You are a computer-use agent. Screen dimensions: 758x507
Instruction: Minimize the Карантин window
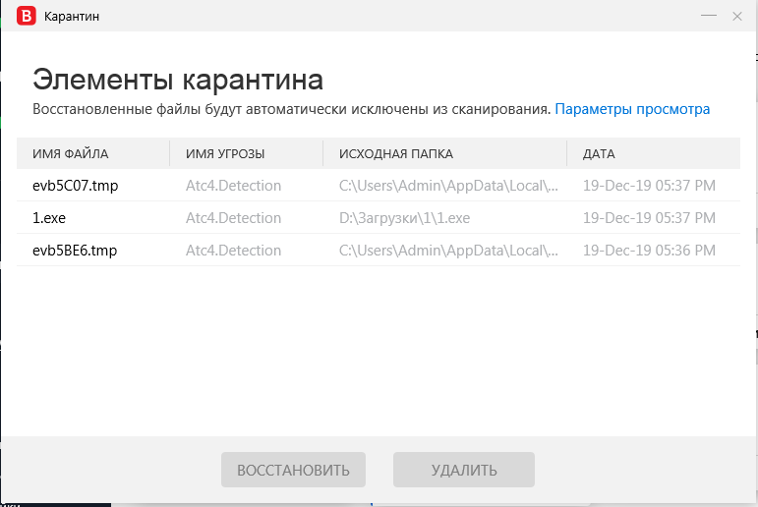coord(707,16)
